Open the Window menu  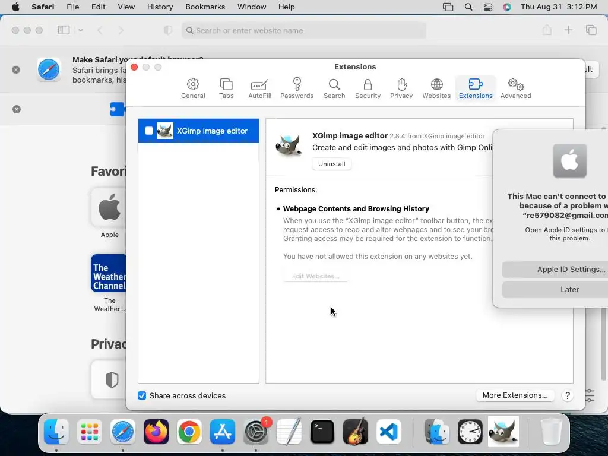click(252, 7)
